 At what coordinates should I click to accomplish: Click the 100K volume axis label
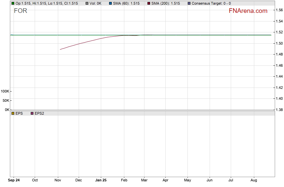click(x=5, y=91)
